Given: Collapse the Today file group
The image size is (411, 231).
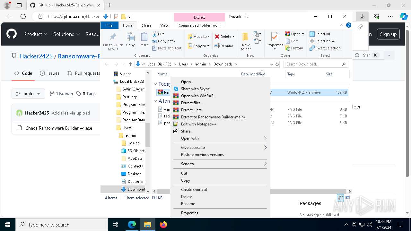Looking at the screenshot, I should click(156, 84).
